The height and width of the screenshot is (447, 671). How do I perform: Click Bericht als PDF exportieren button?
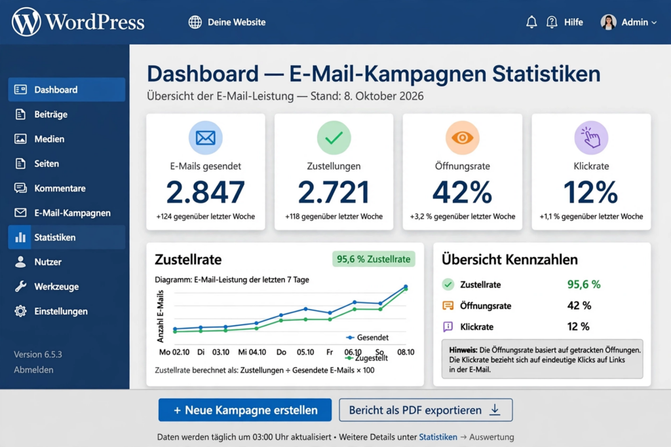point(426,410)
